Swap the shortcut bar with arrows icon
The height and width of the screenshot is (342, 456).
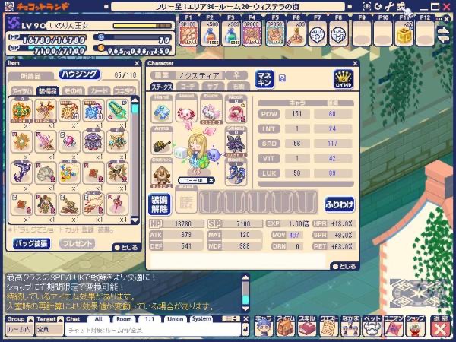[x=444, y=35]
